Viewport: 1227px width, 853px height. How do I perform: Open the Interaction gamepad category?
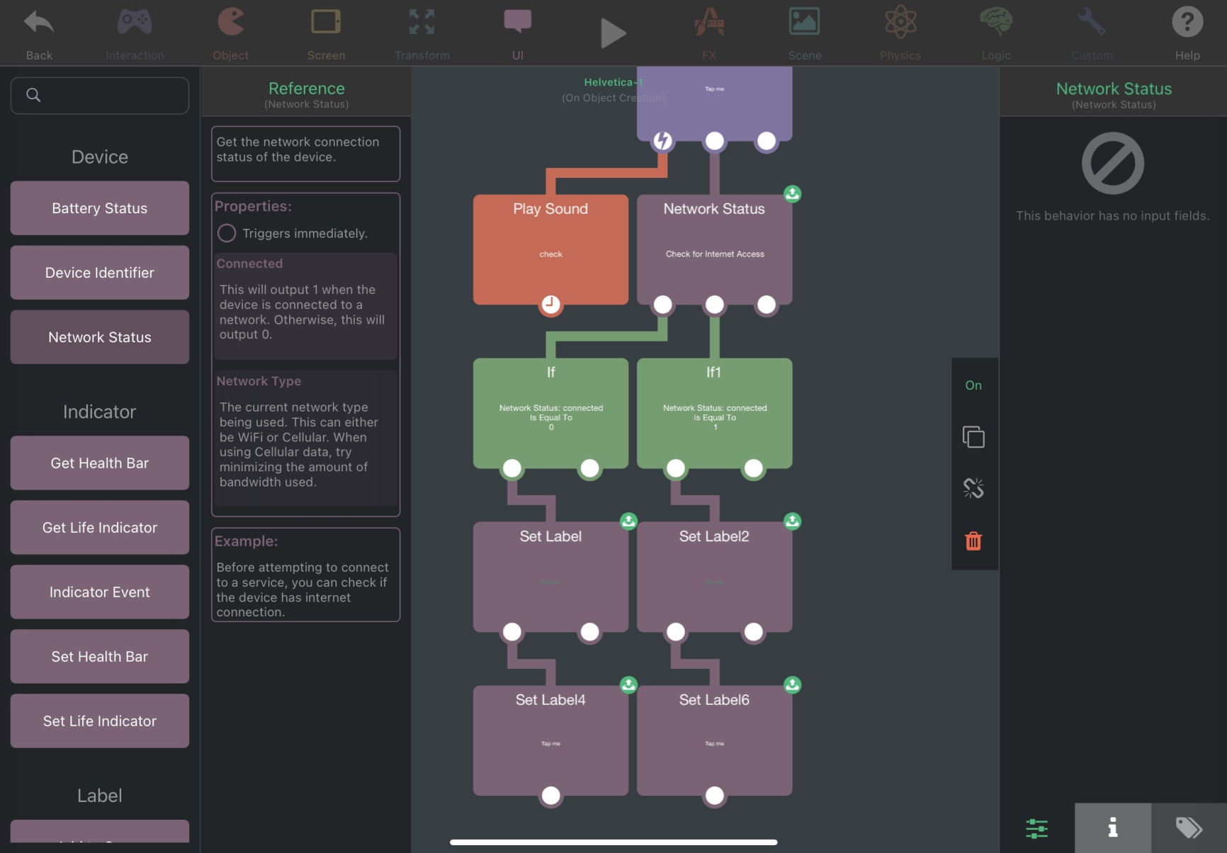pos(135,23)
